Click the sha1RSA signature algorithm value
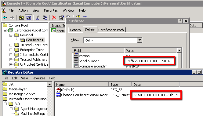Viewport: 203px width, 116px height. [x=133, y=66]
